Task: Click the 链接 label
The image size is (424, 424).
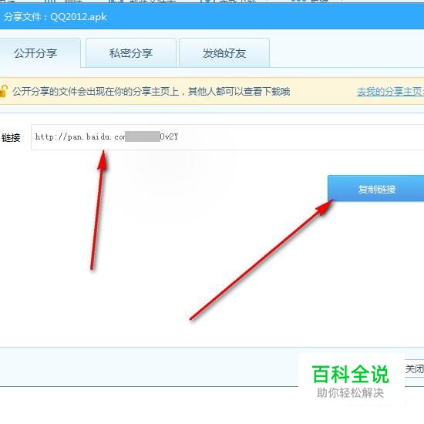Action: pyautogui.click(x=11, y=138)
